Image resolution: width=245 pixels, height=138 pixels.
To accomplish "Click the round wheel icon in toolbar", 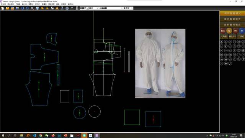I will (67, 8).
